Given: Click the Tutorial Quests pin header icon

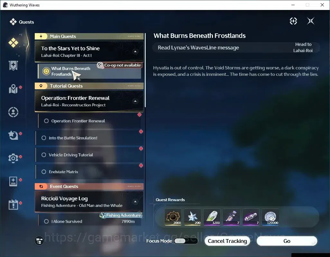Looking at the screenshot, I should 41,86.
